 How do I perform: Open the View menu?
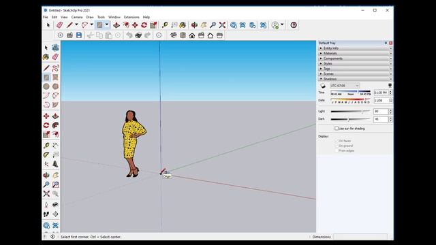click(64, 17)
